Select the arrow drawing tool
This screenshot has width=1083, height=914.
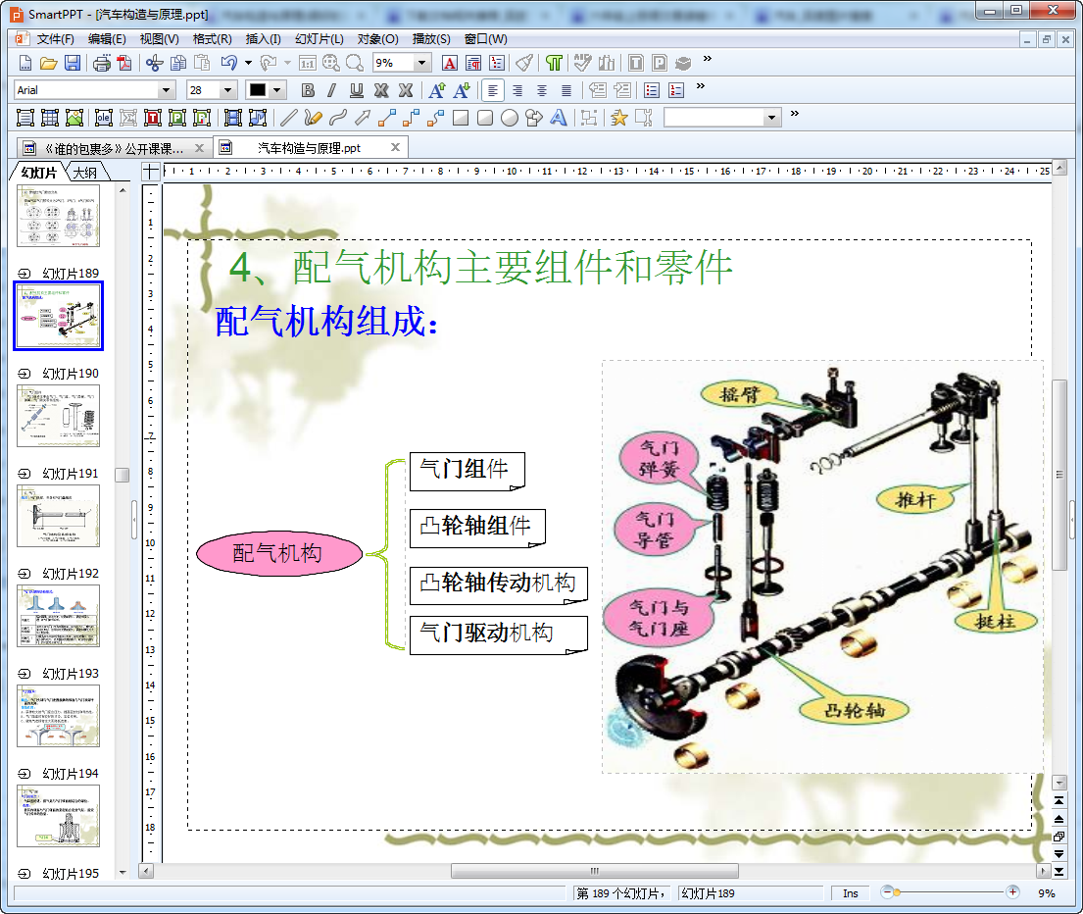click(363, 118)
